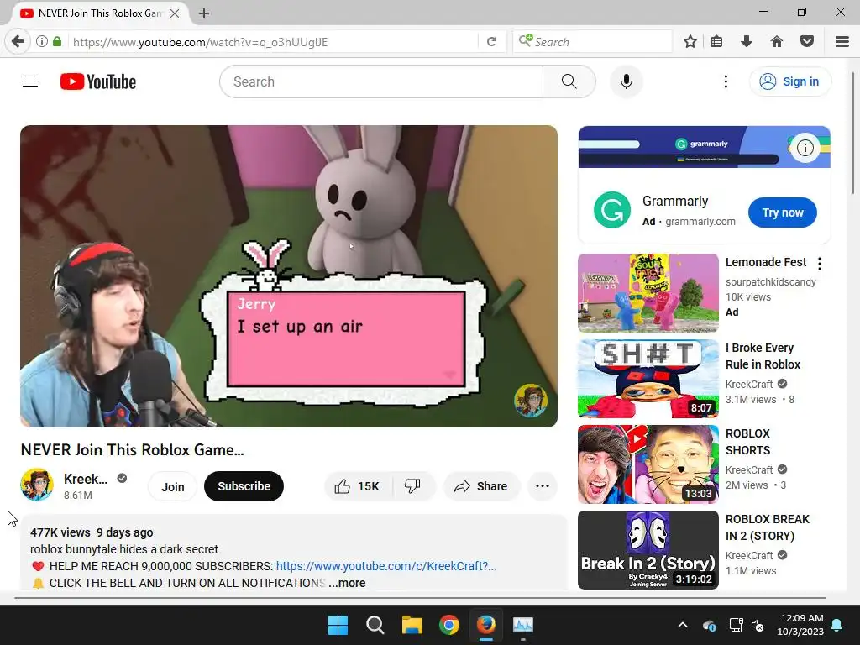Open site information icon in address bar
The height and width of the screenshot is (645, 860).
(42, 42)
